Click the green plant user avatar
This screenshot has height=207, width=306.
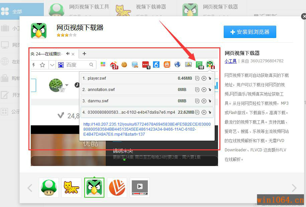56,85
